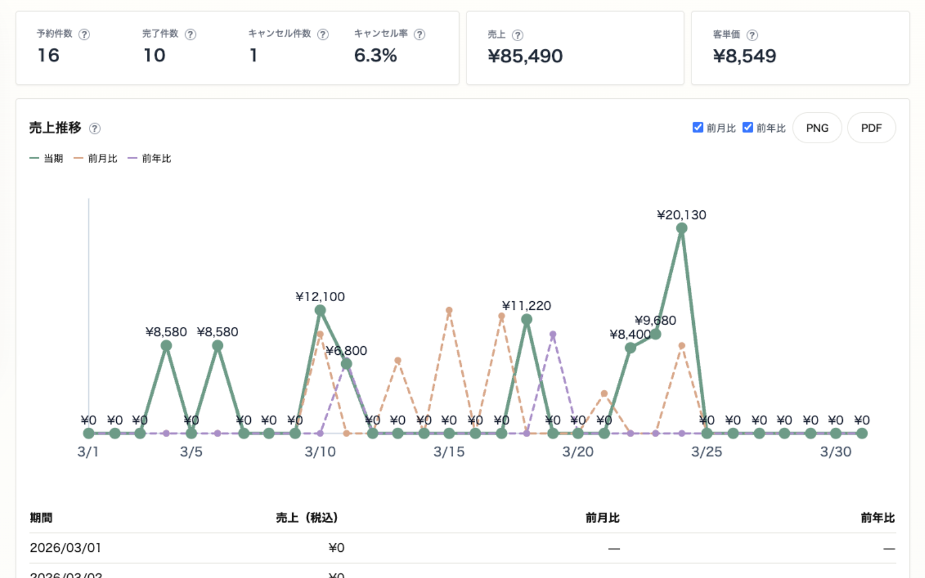Click the 2026/03/01 table row
Screen dimensions: 925x578
[462, 548]
